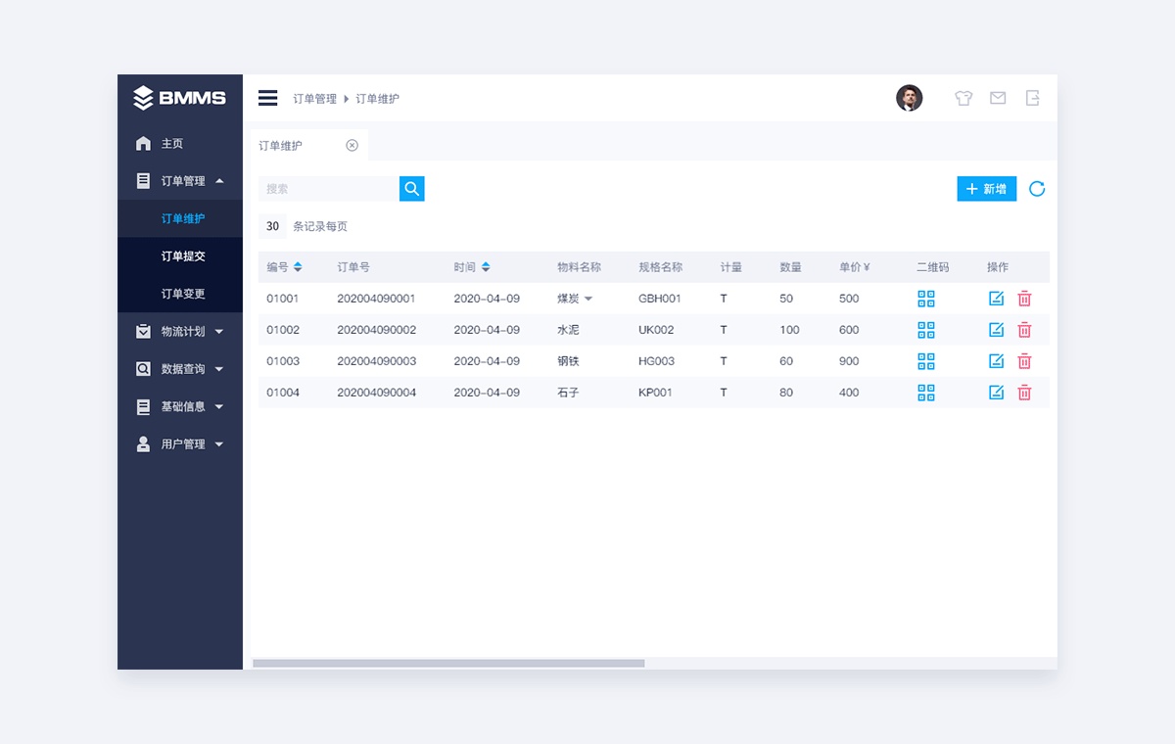Image resolution: width=1175 pixels, height=744 pixels.
Task: Click the 水泥 material cell
Action: pyautogui.click(x=568, y=330)
